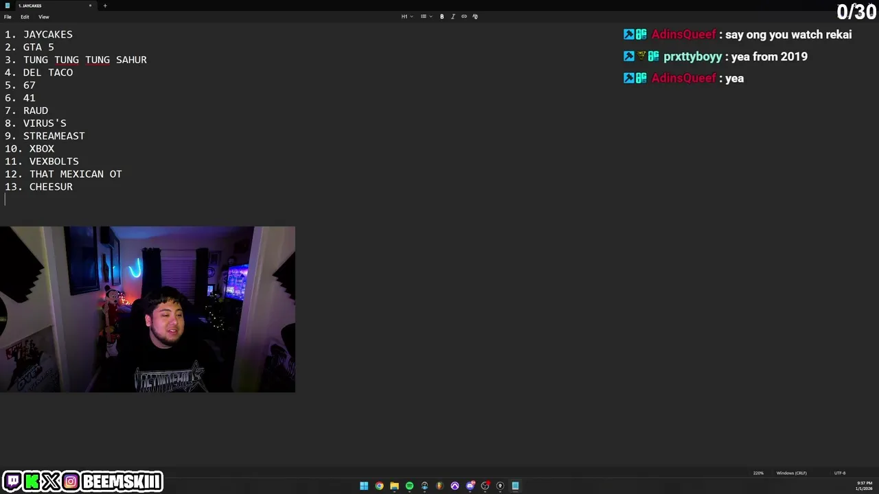Click the line '11. VEXBOLTS'
This screenshot has height=494, width=879.
pyautogui.click(x=42, y=161)
